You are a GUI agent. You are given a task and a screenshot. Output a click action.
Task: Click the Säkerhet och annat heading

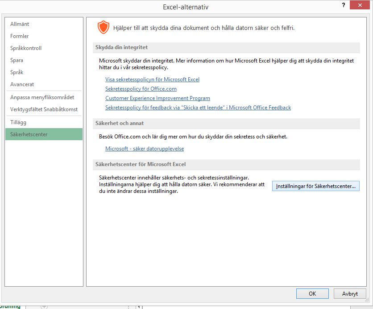coord(120,123)
